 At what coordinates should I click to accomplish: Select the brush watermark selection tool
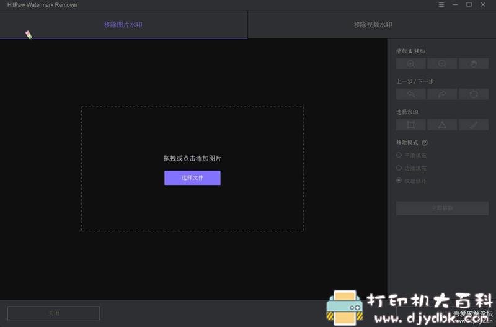(x=474, y=125)
